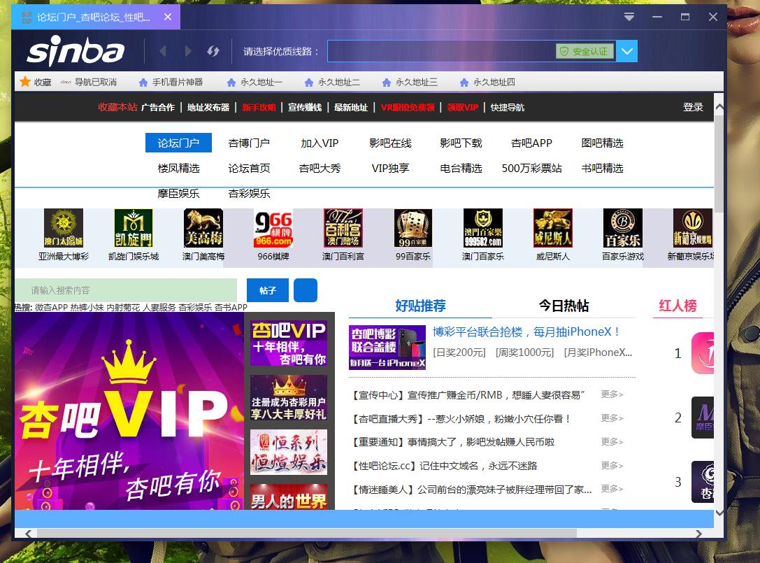Open the 加入VIP menu entry
Viewport: 760px width, 563px height.
point(319,143)
